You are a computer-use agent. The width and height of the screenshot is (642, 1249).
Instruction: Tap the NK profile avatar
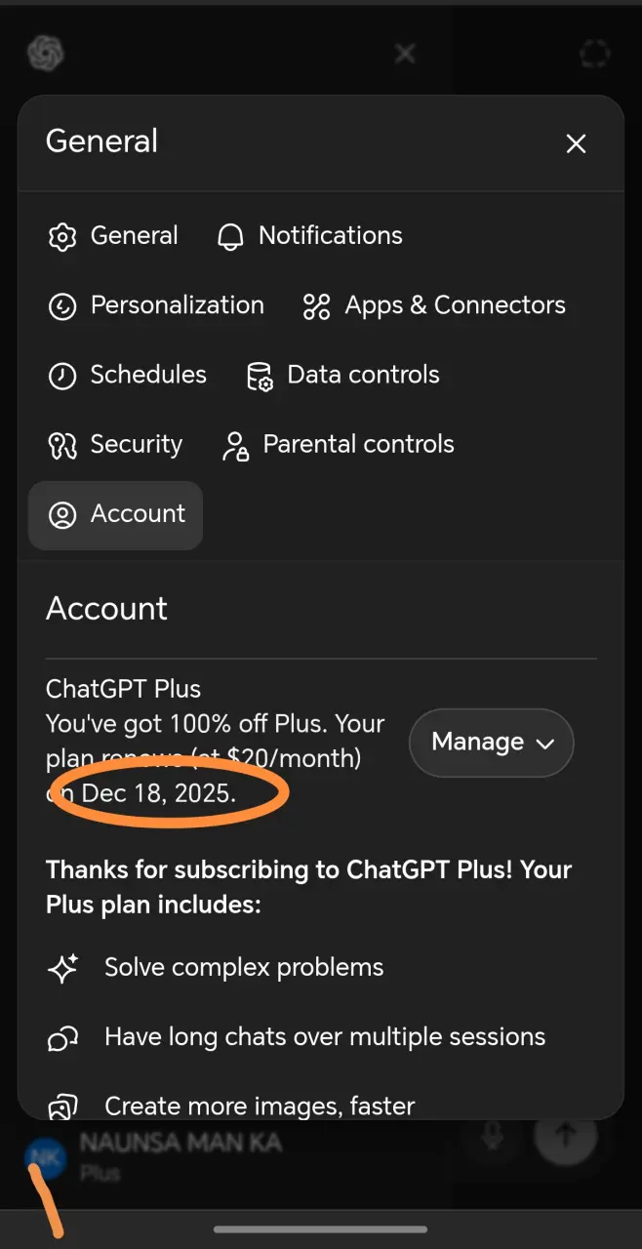click(44, 1158)
